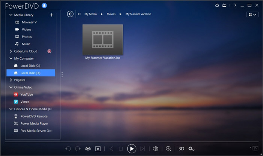The image size is (263, 156).
Task: Open player settings gears in control bar
Action: pos(191,148)
